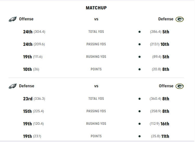Click the Packers logo next to Offense
This screenshot has height=142, width=195.
click(x=180, y=86)
